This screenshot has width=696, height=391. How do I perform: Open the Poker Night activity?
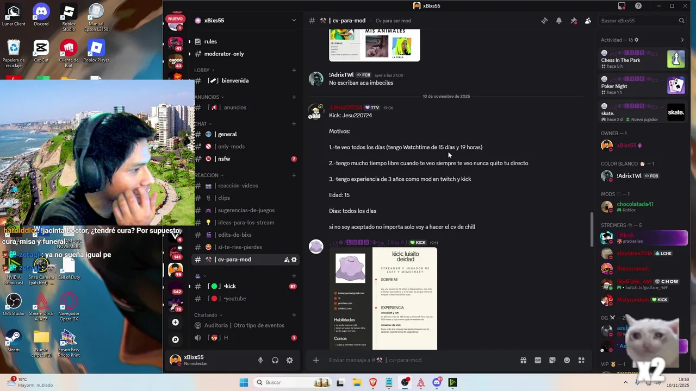click(642, 85)
